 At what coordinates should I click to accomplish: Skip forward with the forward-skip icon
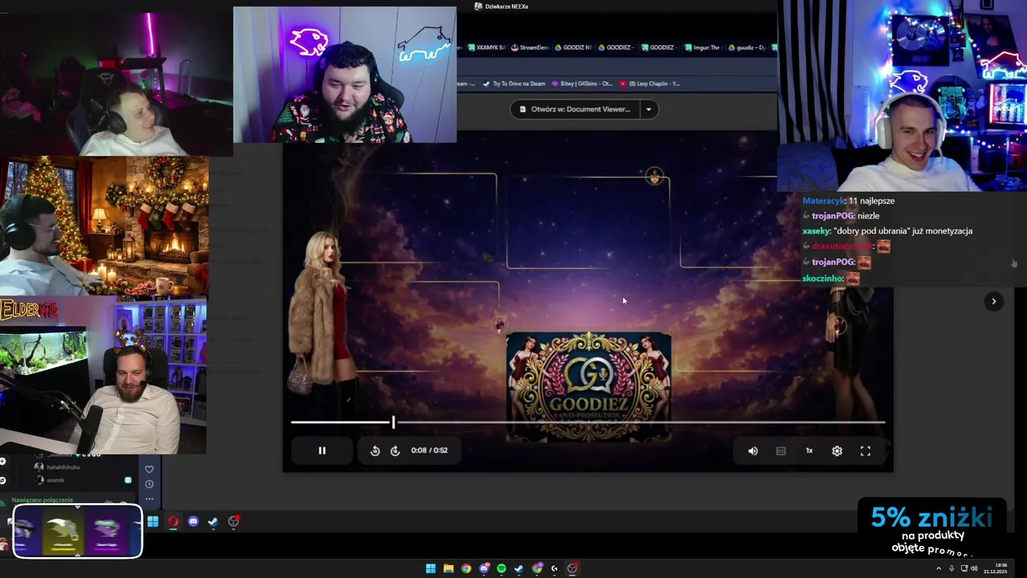point(395,450)
